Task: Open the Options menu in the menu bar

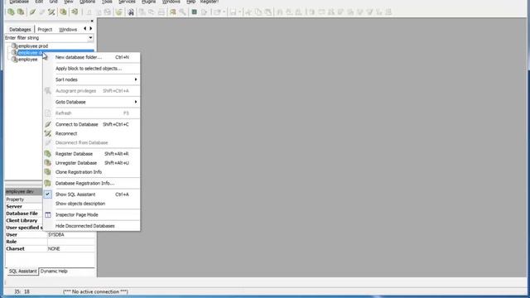Action: (x=87, y=2)
